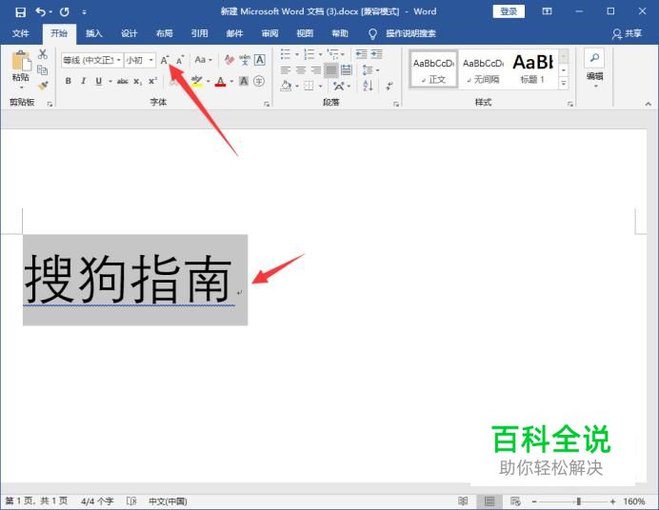Screen dimensions: 659x510
Task: Toggle underline formatting
Action: point(99,81)
